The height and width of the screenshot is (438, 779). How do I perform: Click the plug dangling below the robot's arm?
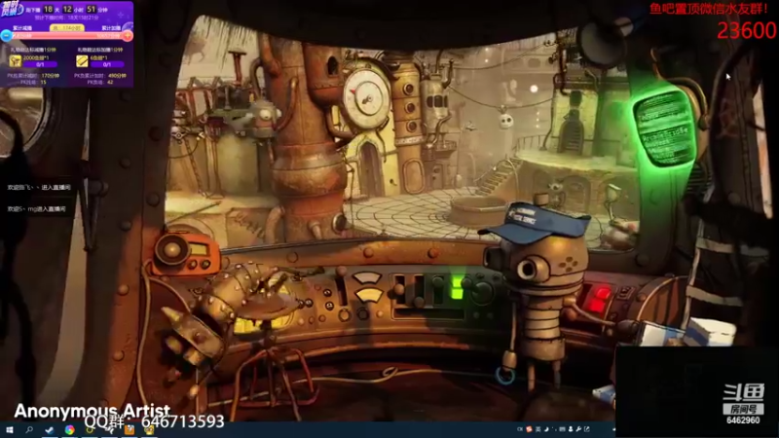pyautogui.click(x=506, y=370)
